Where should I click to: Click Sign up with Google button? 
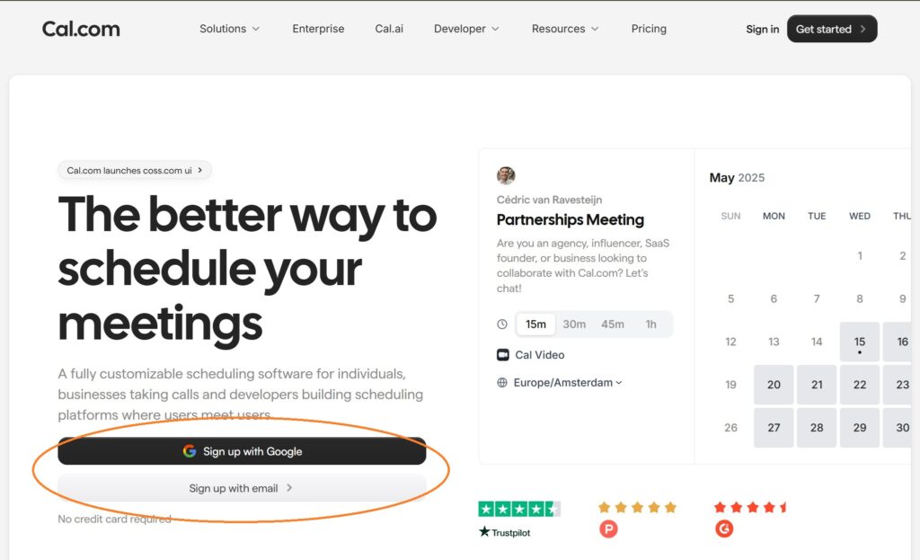tap(242, 451)
